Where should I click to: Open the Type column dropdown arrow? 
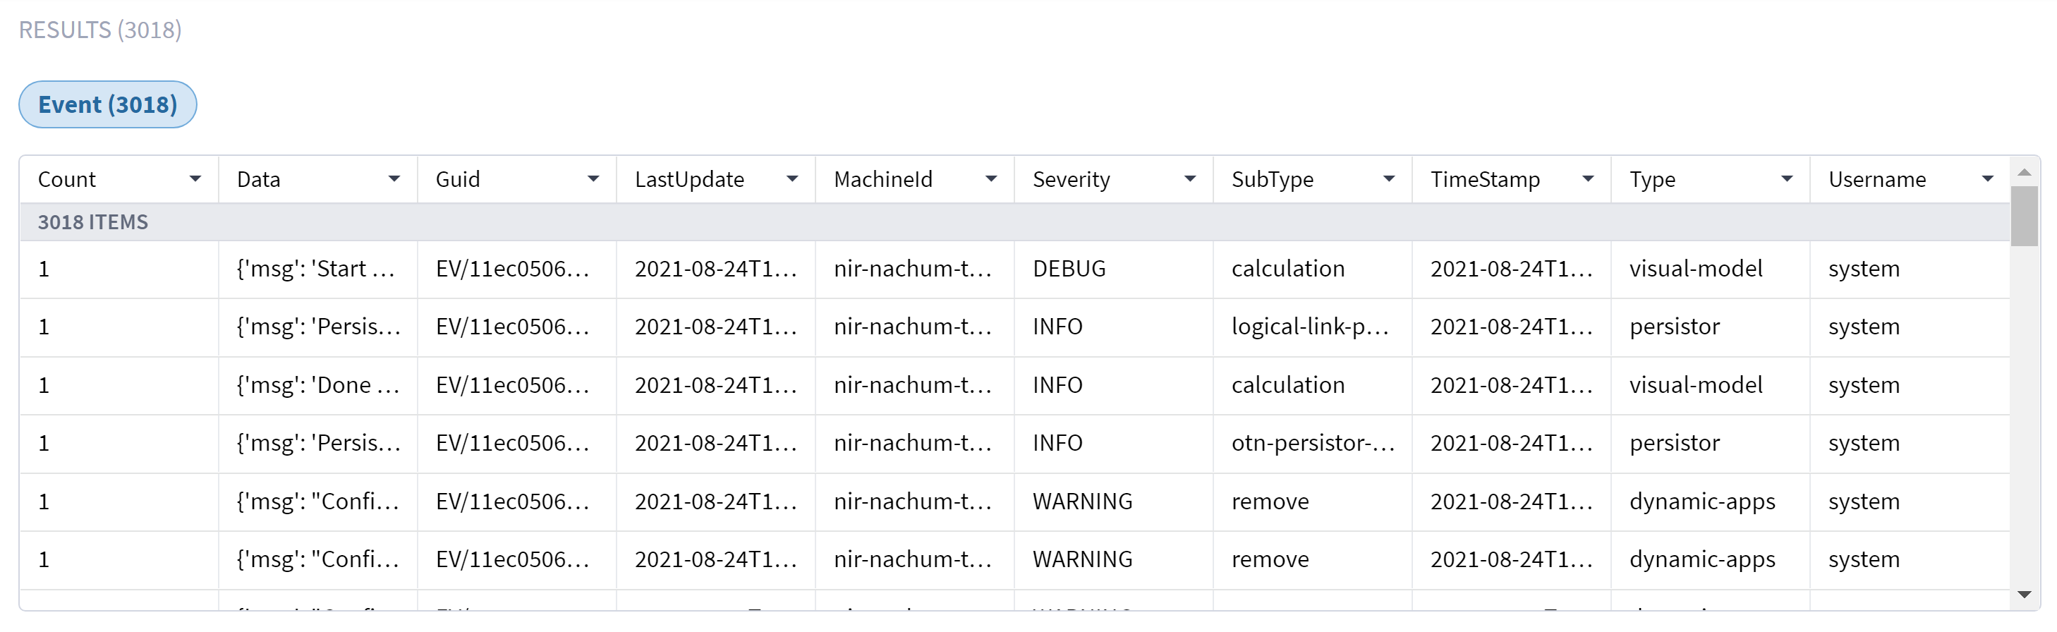click(1786, 180)
